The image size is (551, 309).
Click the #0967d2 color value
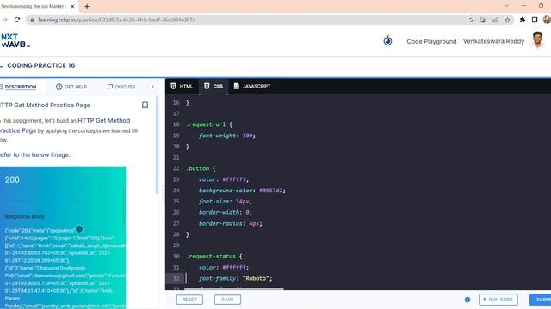point(270,191)
